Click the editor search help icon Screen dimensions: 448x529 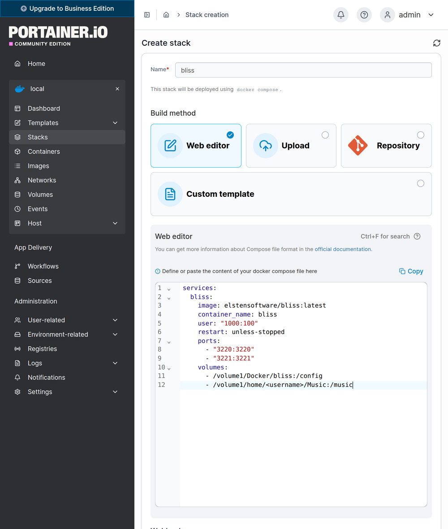tap(417, 237)
